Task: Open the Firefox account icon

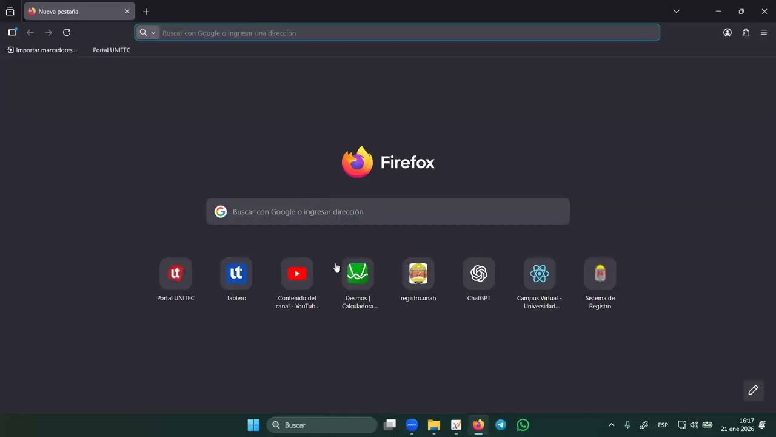Action: click(x=727, y=33)
